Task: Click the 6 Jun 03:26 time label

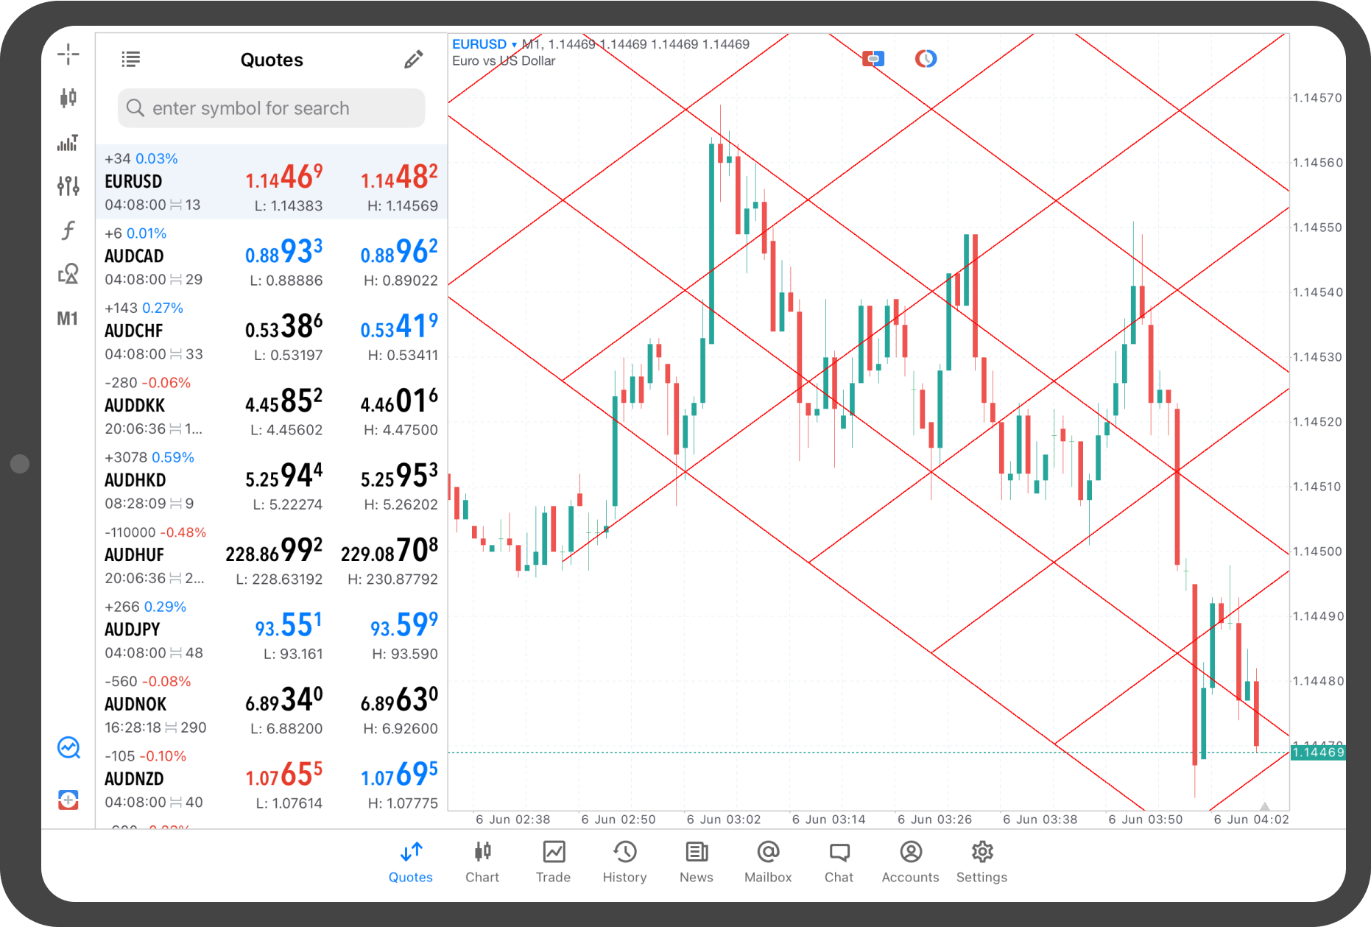Action: tap(934, 820)
